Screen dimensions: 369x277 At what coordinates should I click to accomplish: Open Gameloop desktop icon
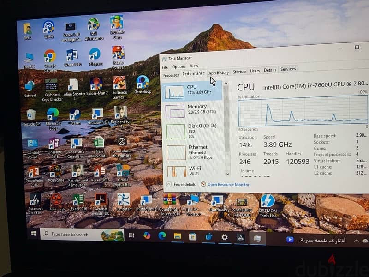(x=143, y=84)
